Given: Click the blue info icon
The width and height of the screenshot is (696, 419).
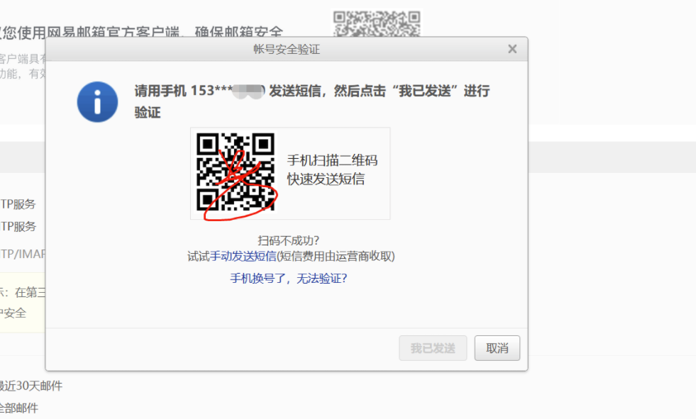Looking at the screenshot, I should (98, 101).
